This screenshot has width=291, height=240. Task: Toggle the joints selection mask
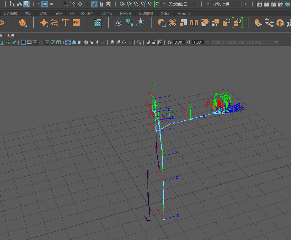(52, 4)
